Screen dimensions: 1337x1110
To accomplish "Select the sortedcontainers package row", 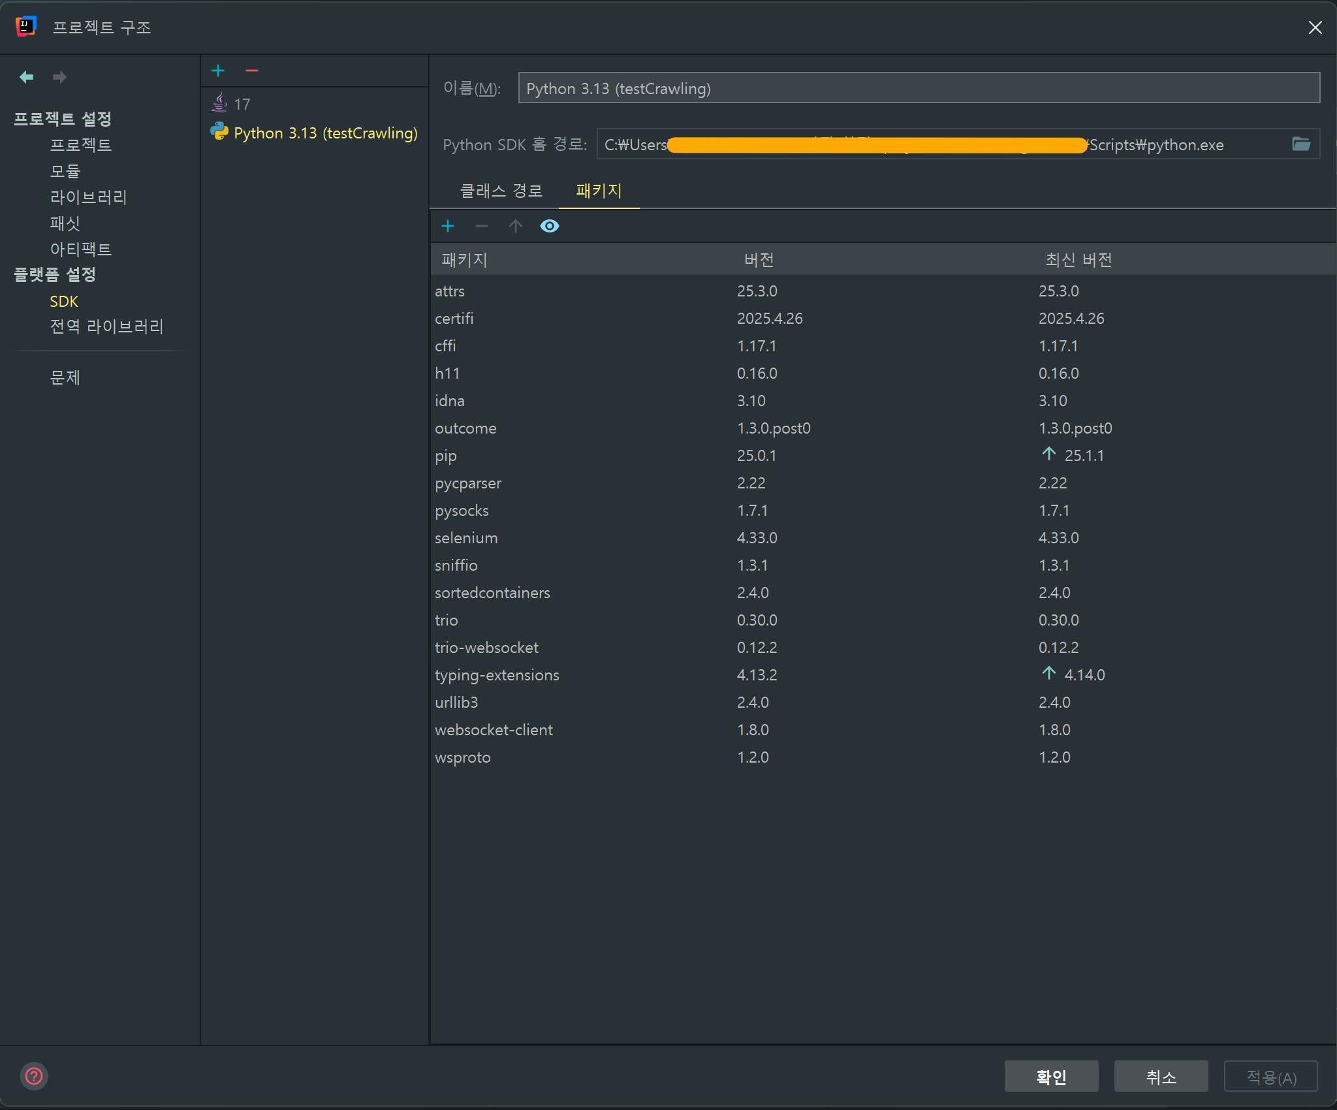I will pyautogui.click(x=883, y=593).
